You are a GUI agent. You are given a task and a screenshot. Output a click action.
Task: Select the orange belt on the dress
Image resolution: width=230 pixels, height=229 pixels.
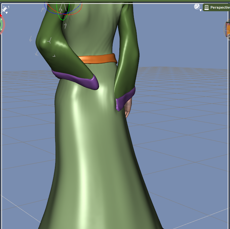97,59
